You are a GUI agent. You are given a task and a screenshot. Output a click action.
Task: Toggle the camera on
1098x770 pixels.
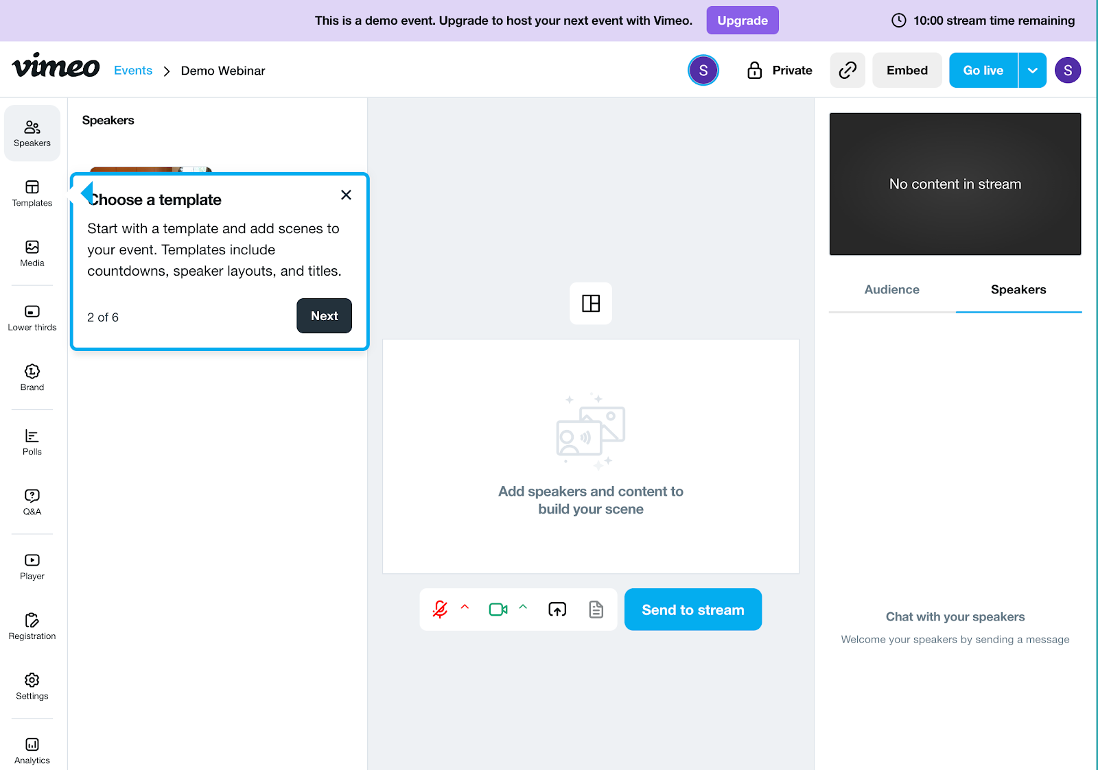[498, 609]
